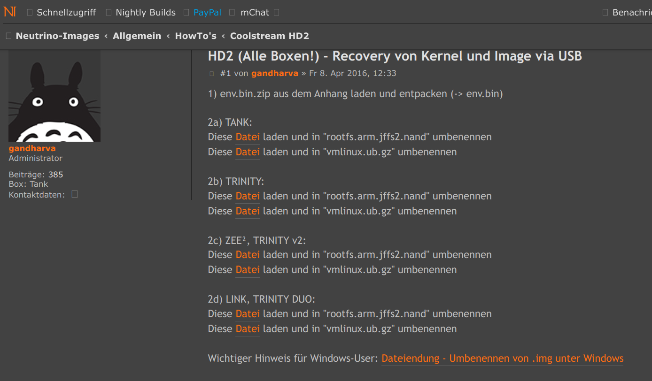
Task: Click the post icon before #1
Action: click(x=211, y=74)
